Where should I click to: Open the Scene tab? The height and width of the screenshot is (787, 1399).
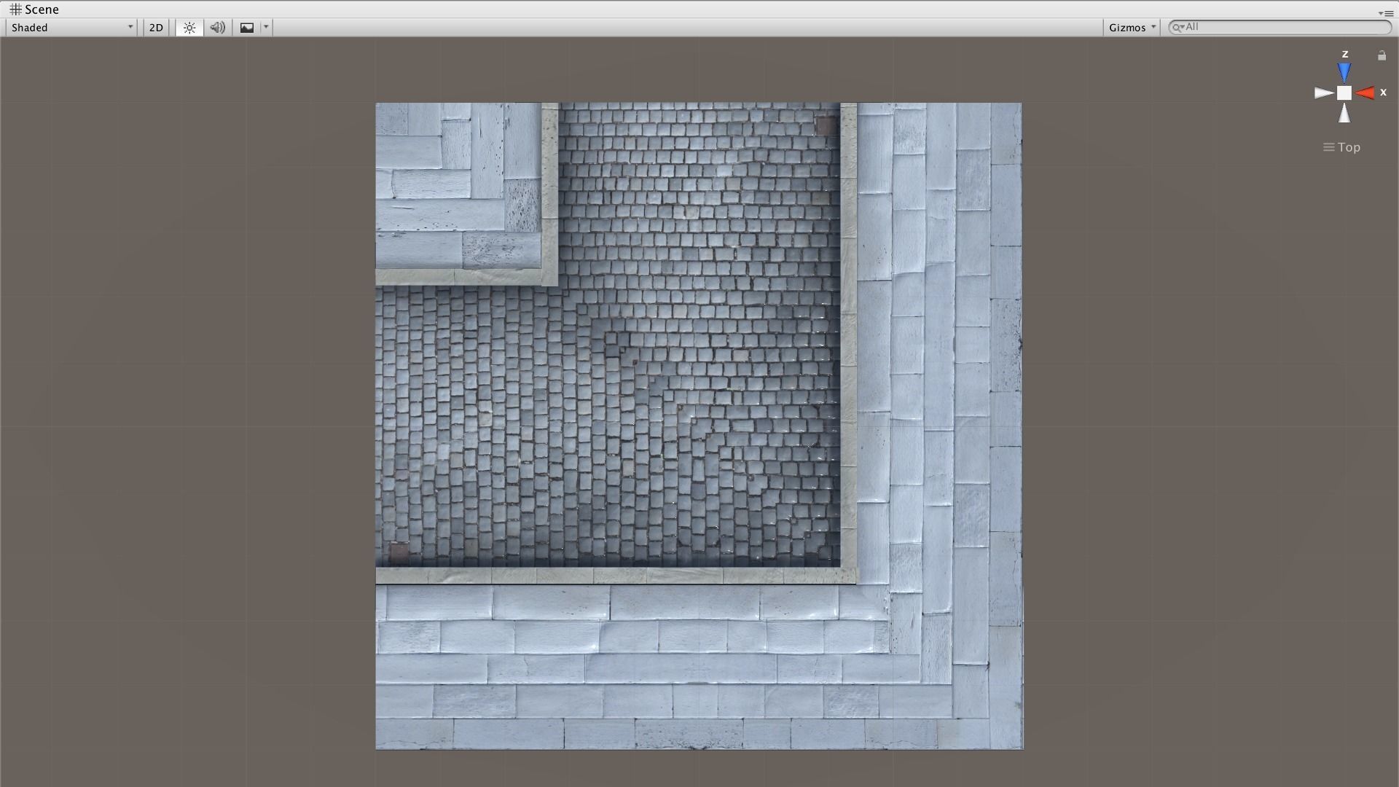click(x=34, y=9)
